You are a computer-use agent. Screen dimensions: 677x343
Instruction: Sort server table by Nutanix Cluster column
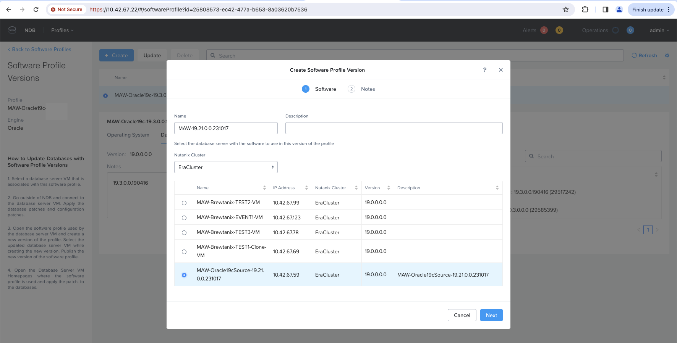point(356,188)
